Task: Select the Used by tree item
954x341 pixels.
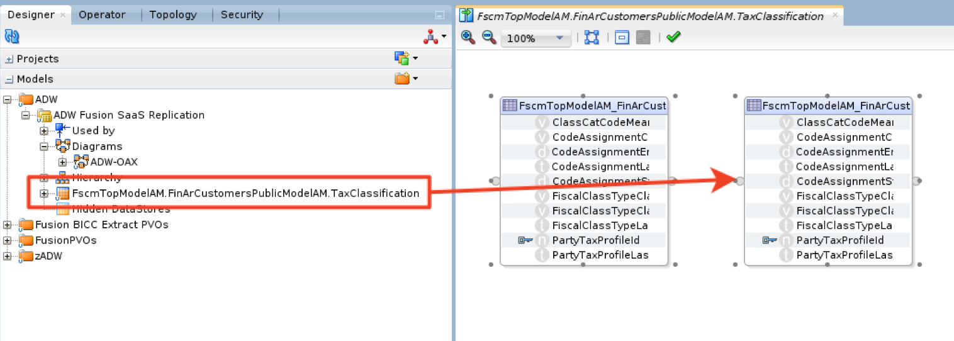Action: tap(93, 131)
